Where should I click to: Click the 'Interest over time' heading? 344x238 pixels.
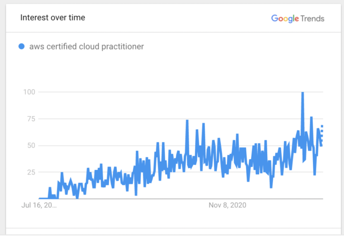tap(53, 17)
